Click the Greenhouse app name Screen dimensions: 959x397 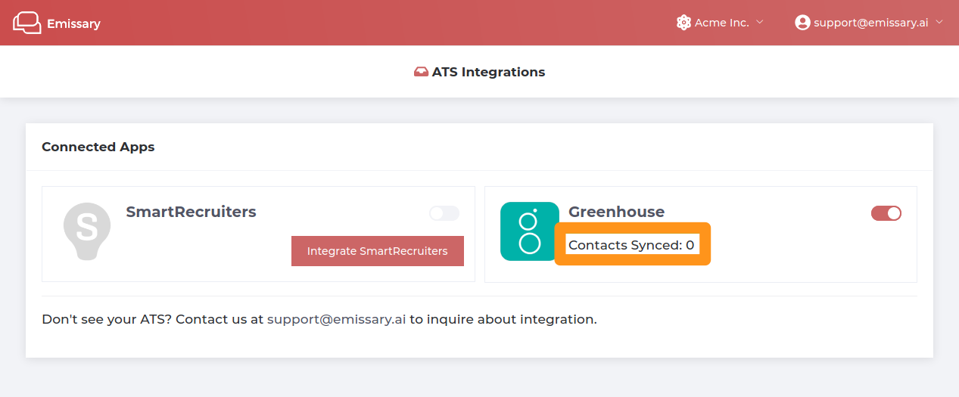click(x=616, y=212)
